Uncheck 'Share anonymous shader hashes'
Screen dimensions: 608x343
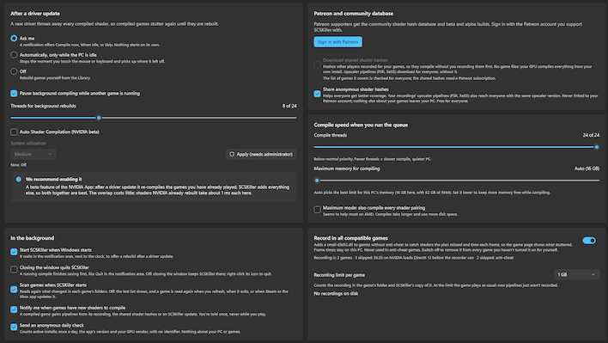pos(317,94)
